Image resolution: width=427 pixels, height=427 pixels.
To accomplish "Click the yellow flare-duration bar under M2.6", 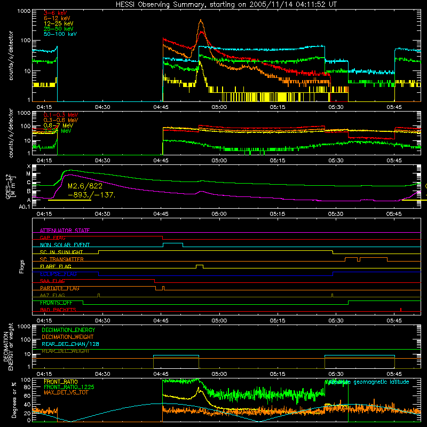I will click(x=70, y=200).
